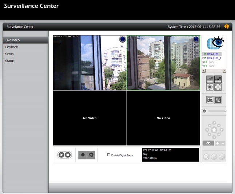The height and width of the screenshot is (194, 235).
Task: Select the bottom-left No Video pane
Action: (90, 118)
